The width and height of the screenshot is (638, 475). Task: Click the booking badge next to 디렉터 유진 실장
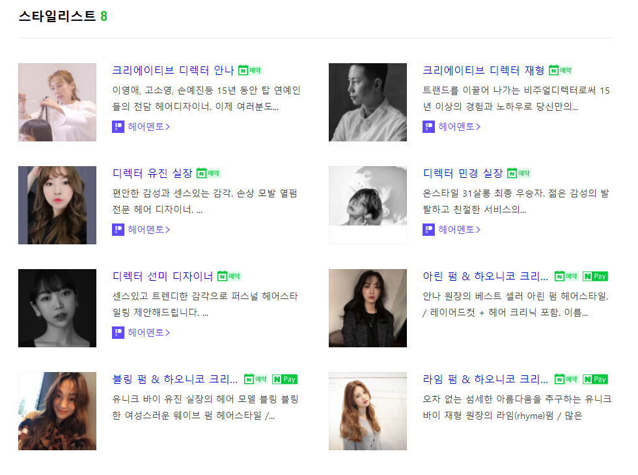(208, 173)
